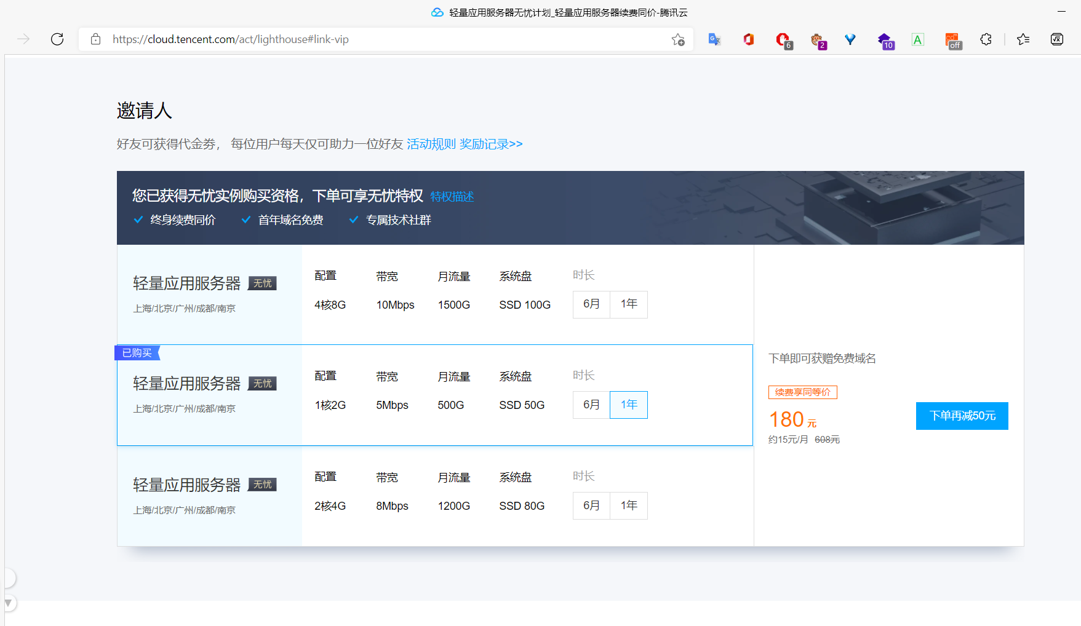Image resolution: width=1081 pixels, height=626 pixels.
Task: Click the 无忧 badge on 2核4G row
Action: tap(263, 485)
